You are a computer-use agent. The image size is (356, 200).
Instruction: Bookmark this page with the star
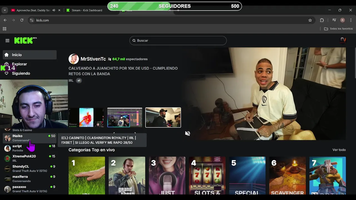pyautogui.click(x=310, y=20)
